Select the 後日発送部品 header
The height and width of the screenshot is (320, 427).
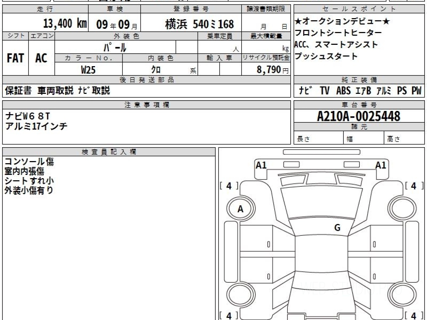click(147, 80)
